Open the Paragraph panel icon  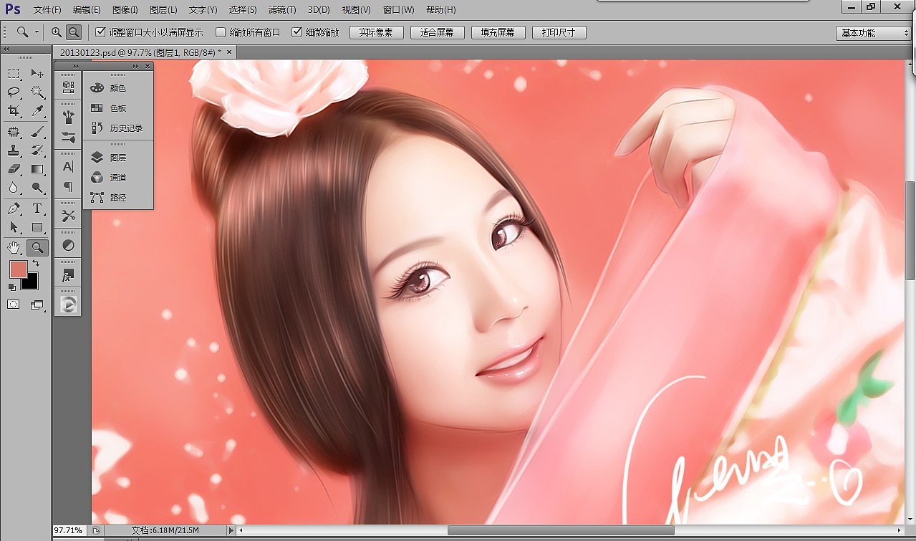68,186
